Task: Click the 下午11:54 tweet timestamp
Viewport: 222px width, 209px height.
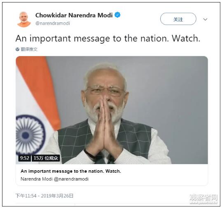Action: [26, 196]
